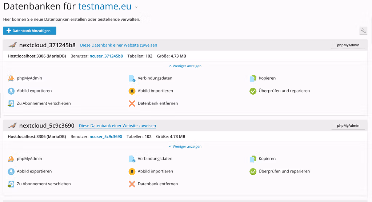Viewport: 372px width, 202px height.
Task: Click the MariaDB seal icon beside nextcloud_371245b8
Action: click(x=12, y=45)
